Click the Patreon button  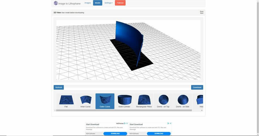click(x=120, y=3)
